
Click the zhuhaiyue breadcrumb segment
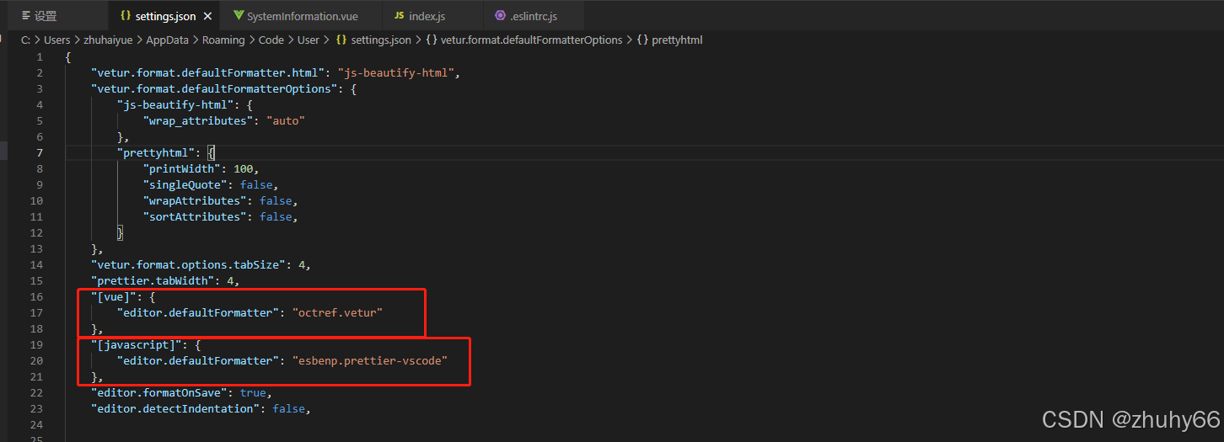tap(108, 40)
